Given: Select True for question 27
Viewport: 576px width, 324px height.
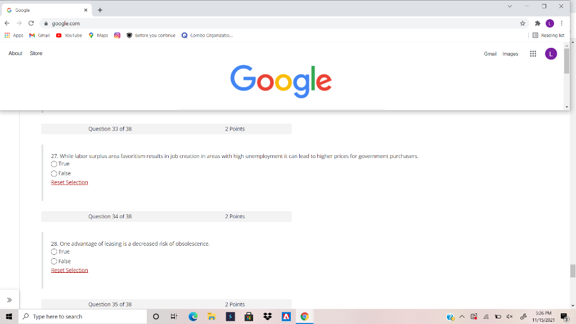Looking at the screenshot, I should 54,164.
